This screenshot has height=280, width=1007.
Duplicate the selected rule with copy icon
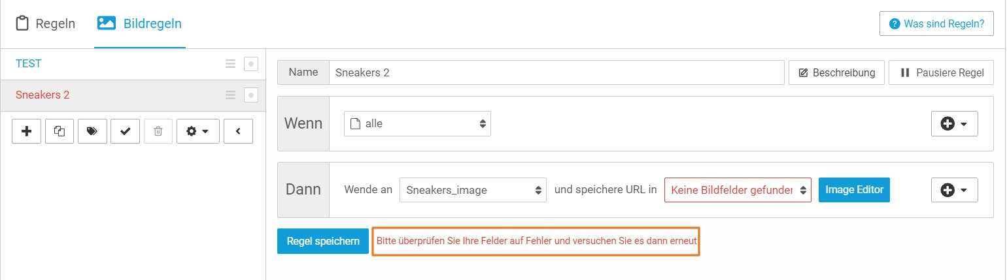(x=60, y=131)
